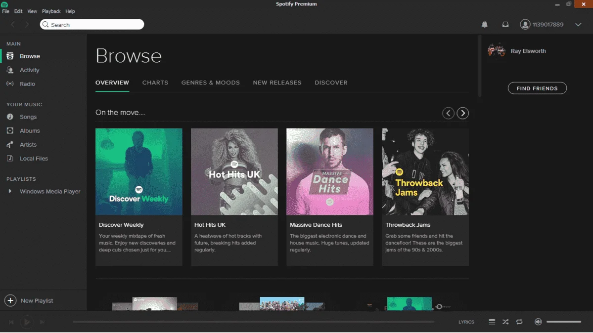593x333 pixels.
Task: Expand the account dropdown arrow
Action: 578,25
